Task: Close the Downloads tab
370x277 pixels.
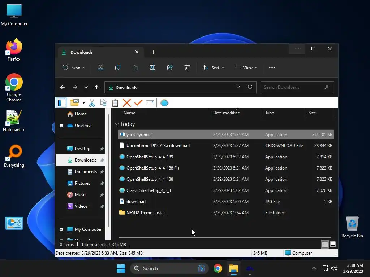Action: pos(137,52)
